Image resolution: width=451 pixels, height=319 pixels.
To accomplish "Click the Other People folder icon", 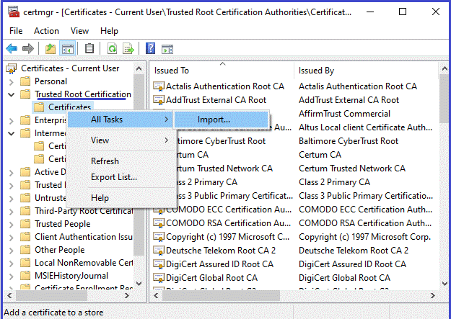I will (25, 250).
